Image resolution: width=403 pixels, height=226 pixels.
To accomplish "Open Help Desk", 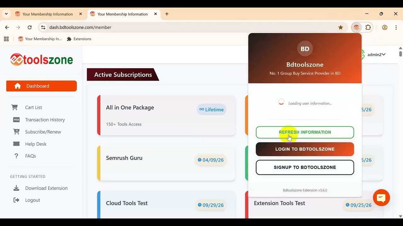I will pyautogui.click(x=36, y=144).
